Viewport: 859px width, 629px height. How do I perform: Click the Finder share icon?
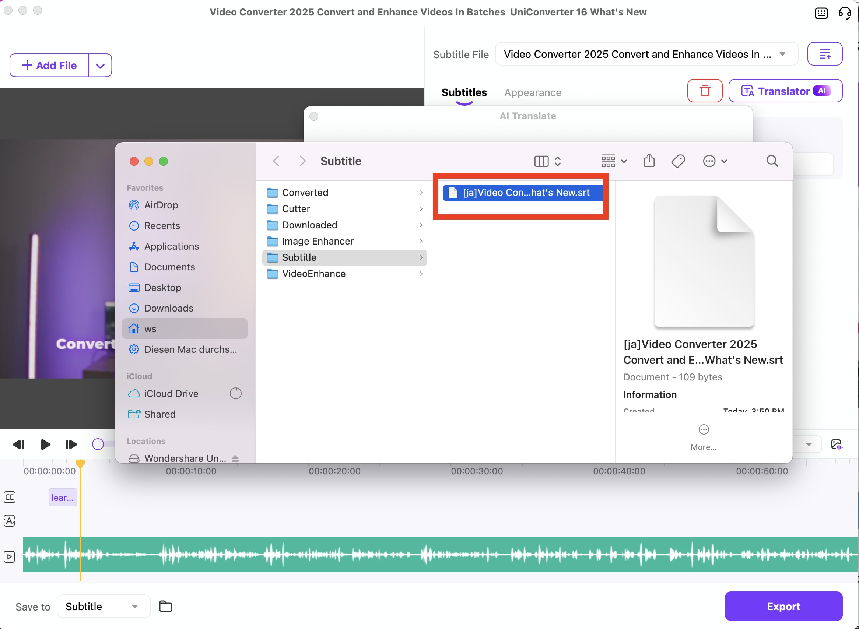[649, 161]
